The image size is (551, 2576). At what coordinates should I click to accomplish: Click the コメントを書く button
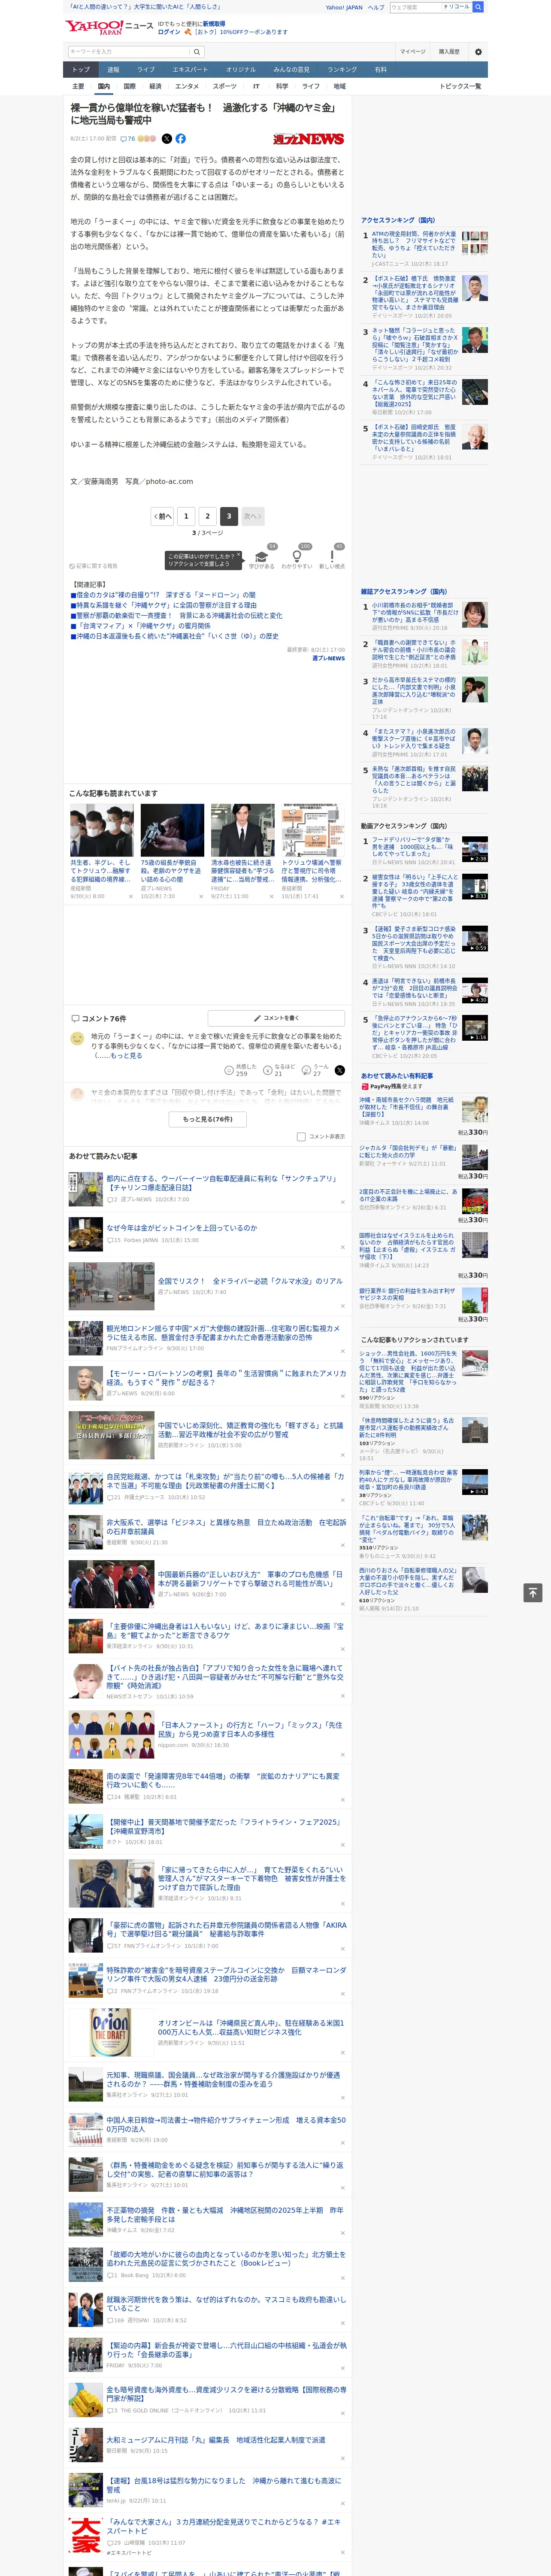pyautogui.click(x=276, y=1018)
